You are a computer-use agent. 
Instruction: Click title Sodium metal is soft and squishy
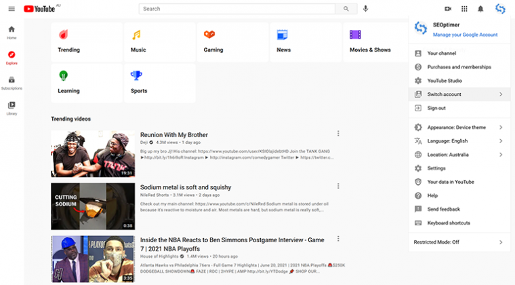[x=186, y=187]
